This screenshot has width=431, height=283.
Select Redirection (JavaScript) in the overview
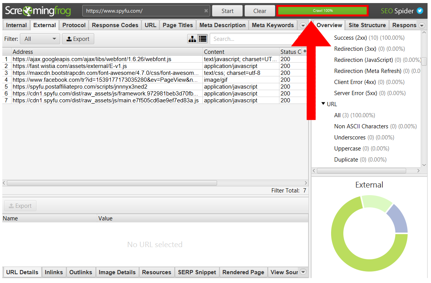coord(377,60)
